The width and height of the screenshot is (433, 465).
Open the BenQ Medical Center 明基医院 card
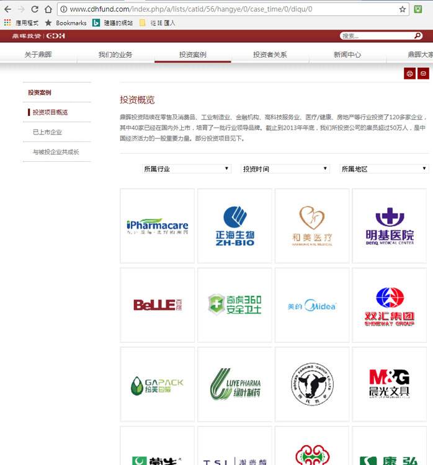coord(390,226)
